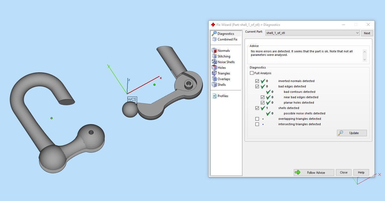Uncheck near bad edges detected checkbox
This screenshot has height=201, width=385.
click(262, 97)
